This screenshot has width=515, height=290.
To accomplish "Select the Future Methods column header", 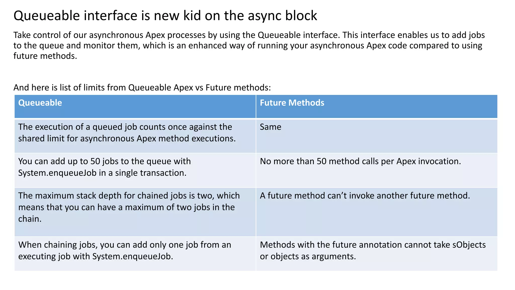I will tap(377, 106).
